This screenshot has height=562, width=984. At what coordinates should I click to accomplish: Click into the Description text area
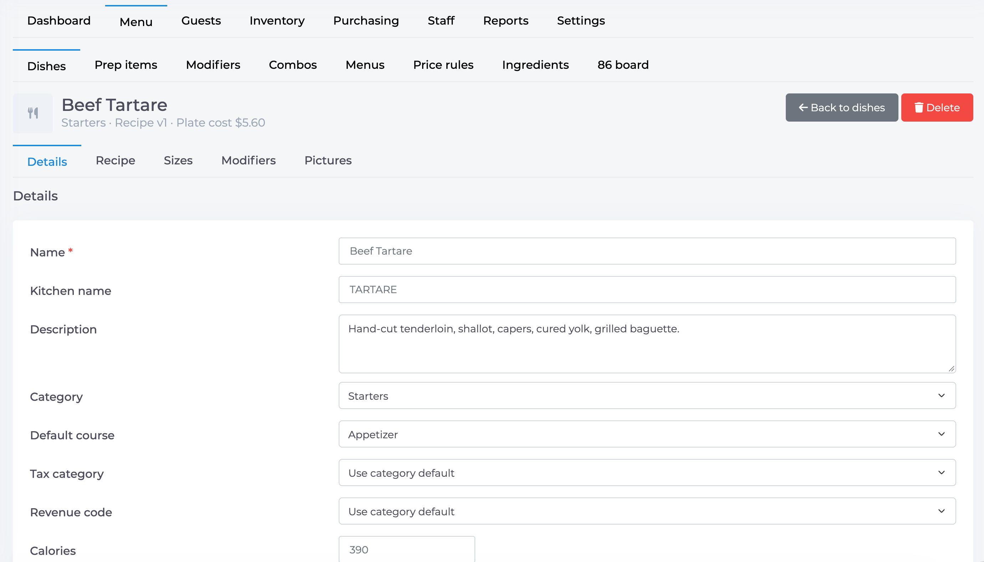coord(647,344)
